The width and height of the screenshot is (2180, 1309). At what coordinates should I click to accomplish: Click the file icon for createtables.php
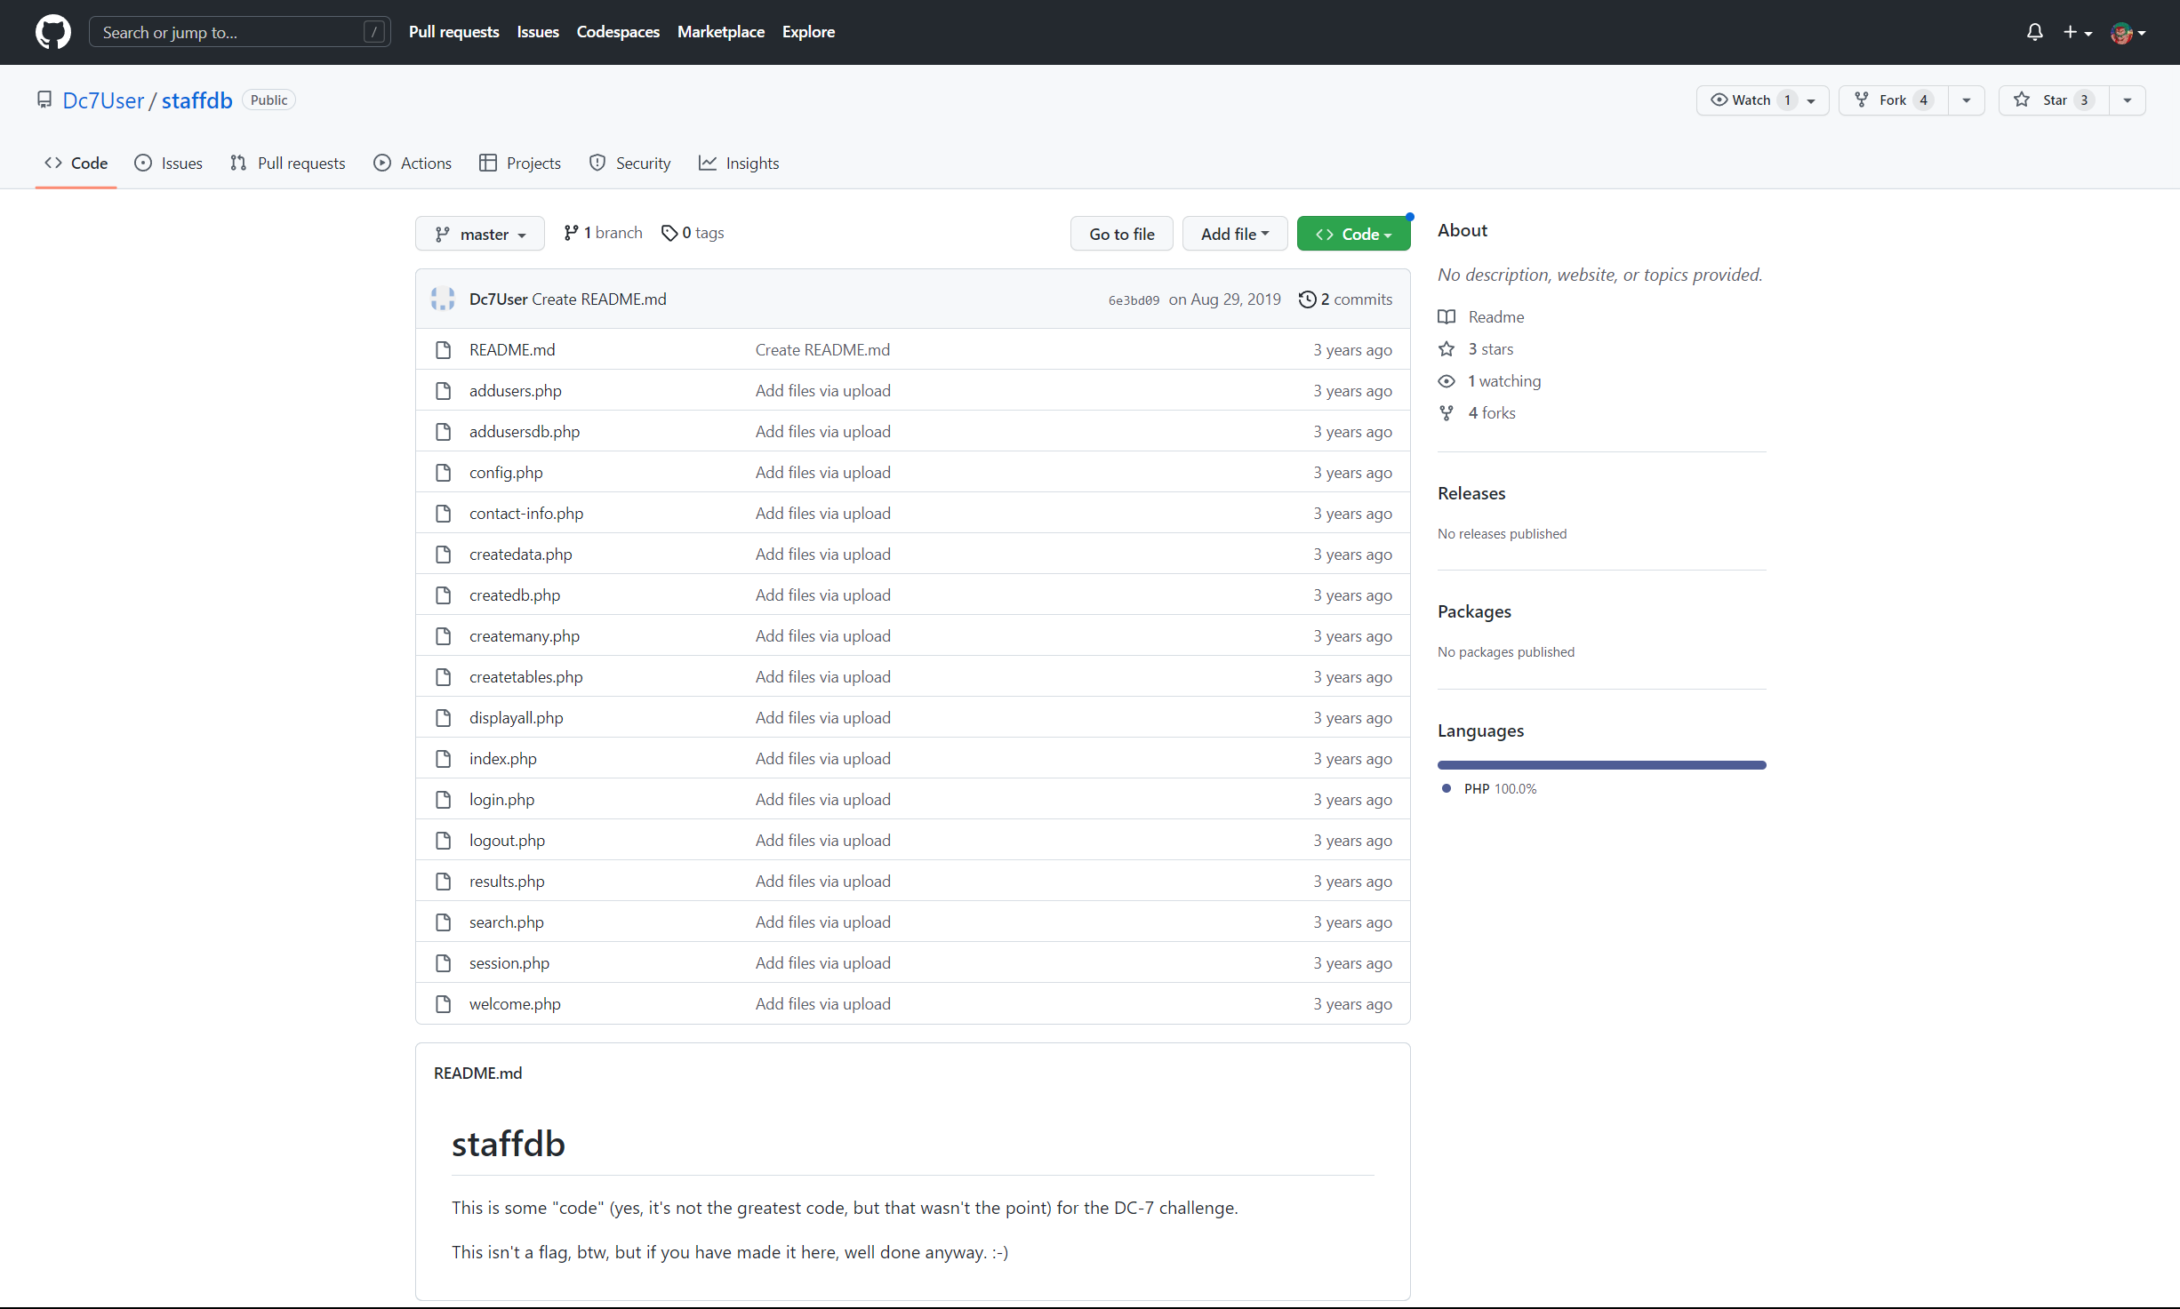pyautogui.click(x=443, y=676)
